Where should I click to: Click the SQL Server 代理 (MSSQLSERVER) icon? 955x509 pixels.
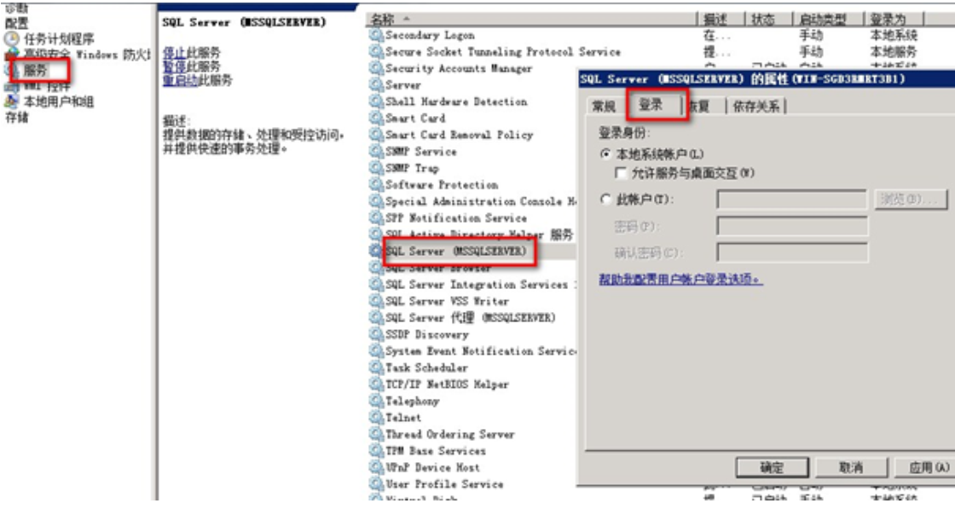(x=376, y=318)
